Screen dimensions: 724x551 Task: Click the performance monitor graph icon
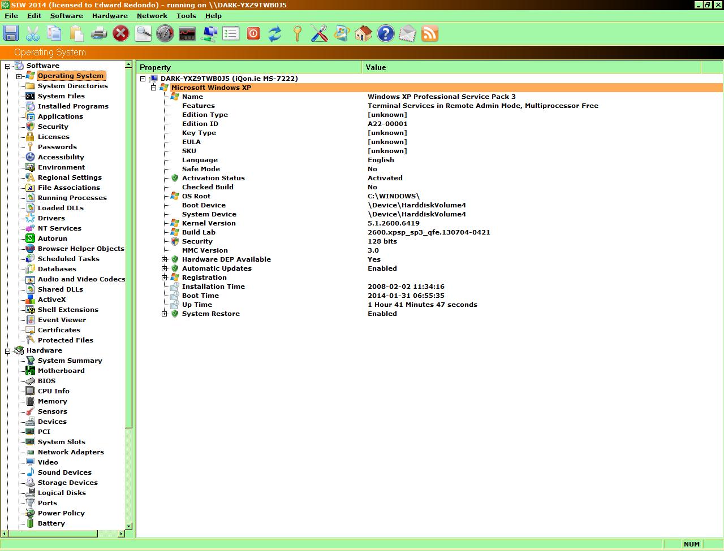[x=187, y=33]
